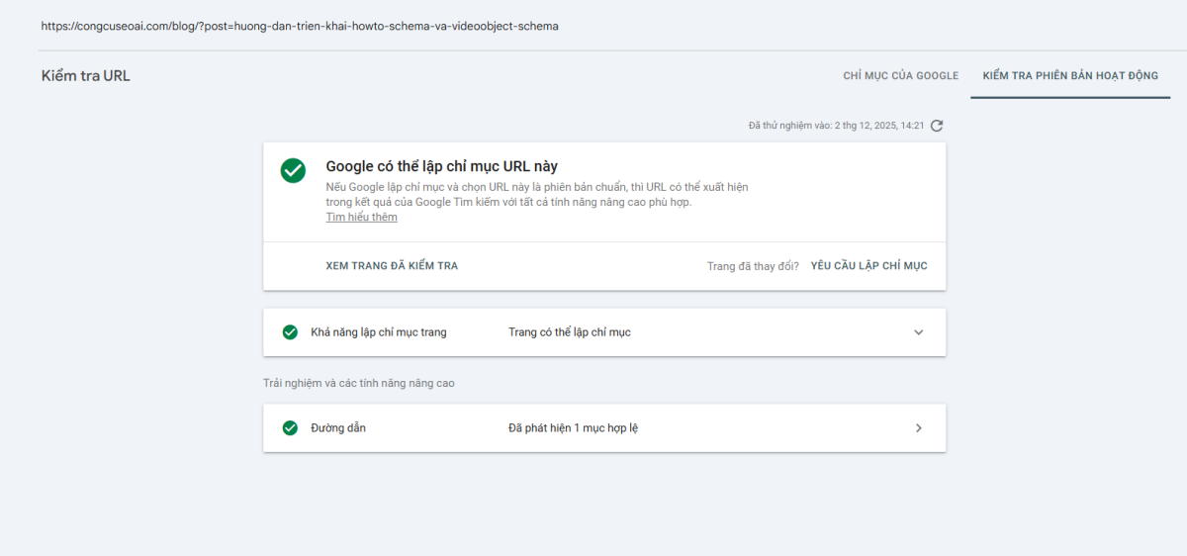Viewport: 1187px width, 556px height.
Task: Click 'Trải nghiệm và các tính năng nâng cao' label
Action: [x=358, y=383]
